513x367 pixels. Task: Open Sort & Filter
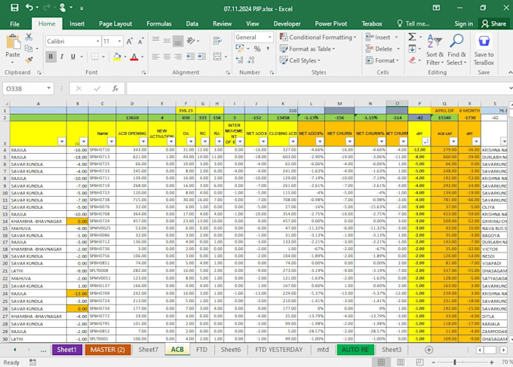[435, 50]
